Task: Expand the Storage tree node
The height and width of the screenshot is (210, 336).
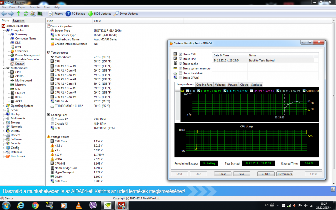Action: [x=4, y=123]
